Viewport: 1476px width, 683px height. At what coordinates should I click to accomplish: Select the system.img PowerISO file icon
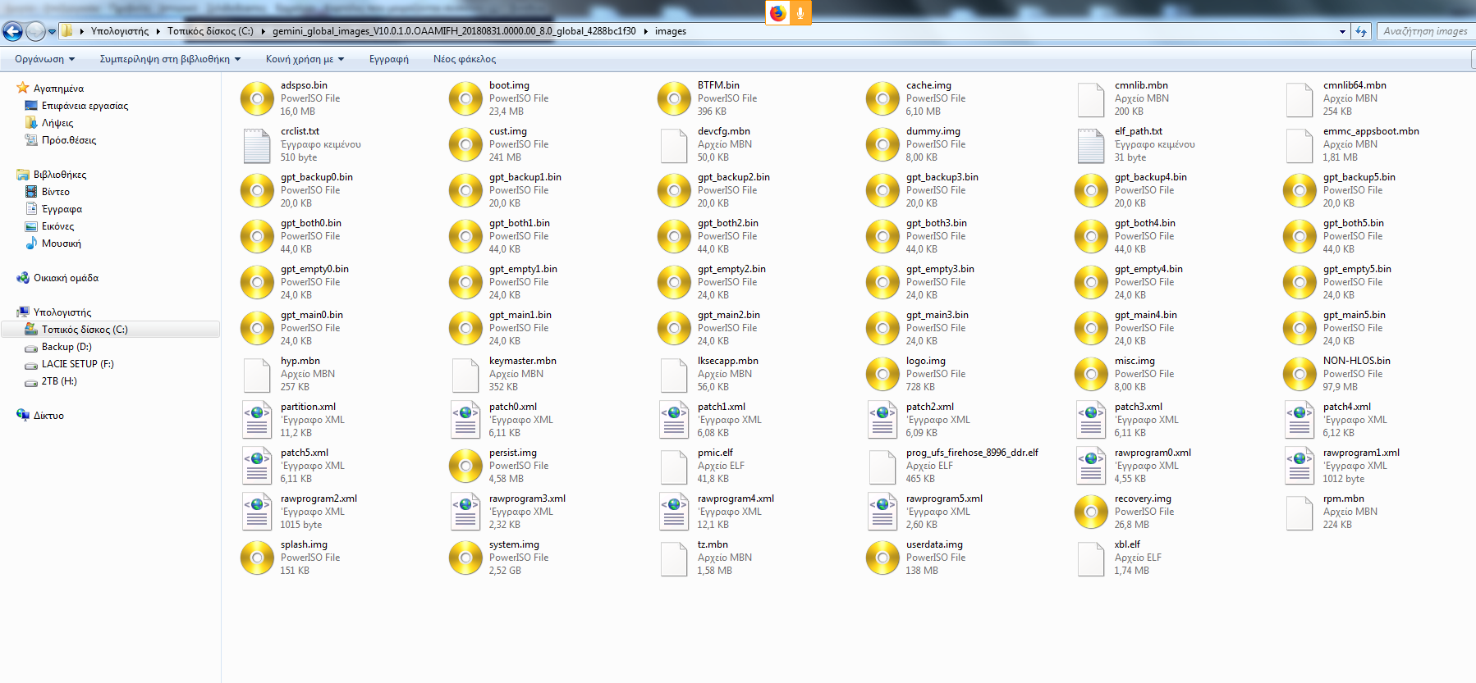pos(465,558)
